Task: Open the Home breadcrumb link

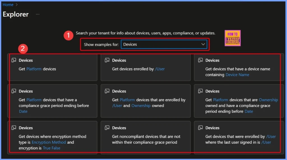Action: pyautogui.click(x=8, y=4)
